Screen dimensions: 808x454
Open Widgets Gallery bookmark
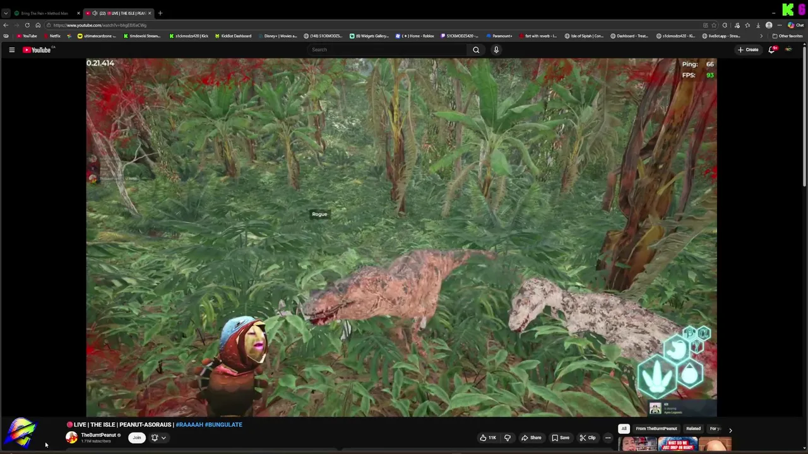pyautogui.click(x=369, y=36)
